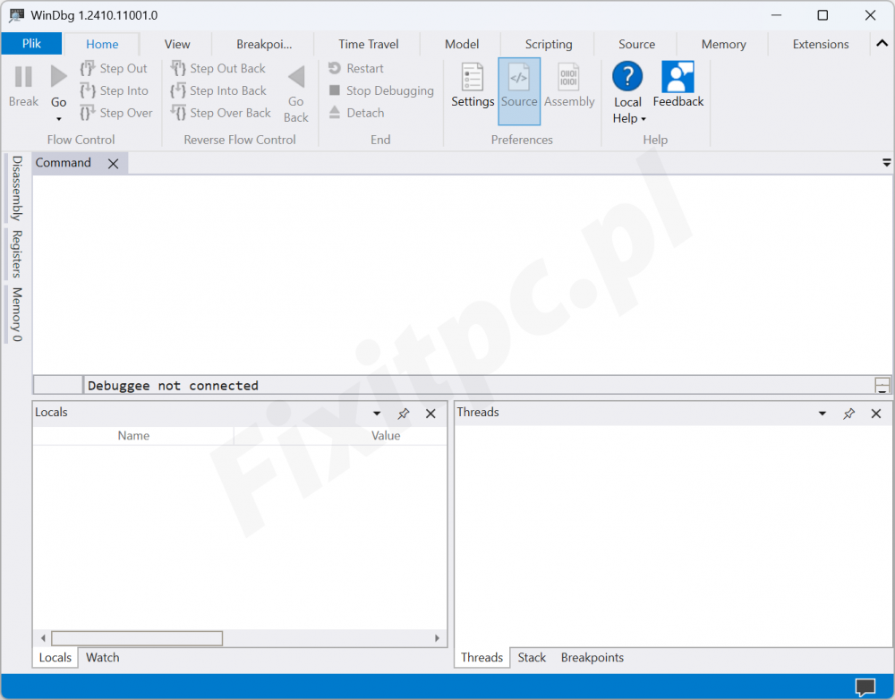The image size is (895, 700).
Task: Open feedback chat icon in status bar
Action: point(865,687)
